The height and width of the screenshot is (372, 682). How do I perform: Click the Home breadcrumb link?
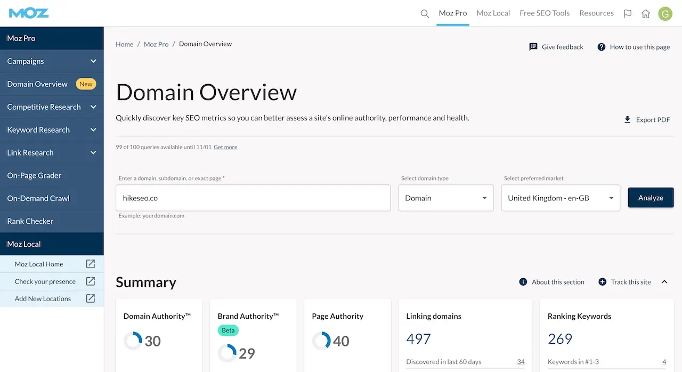(125, 44)
